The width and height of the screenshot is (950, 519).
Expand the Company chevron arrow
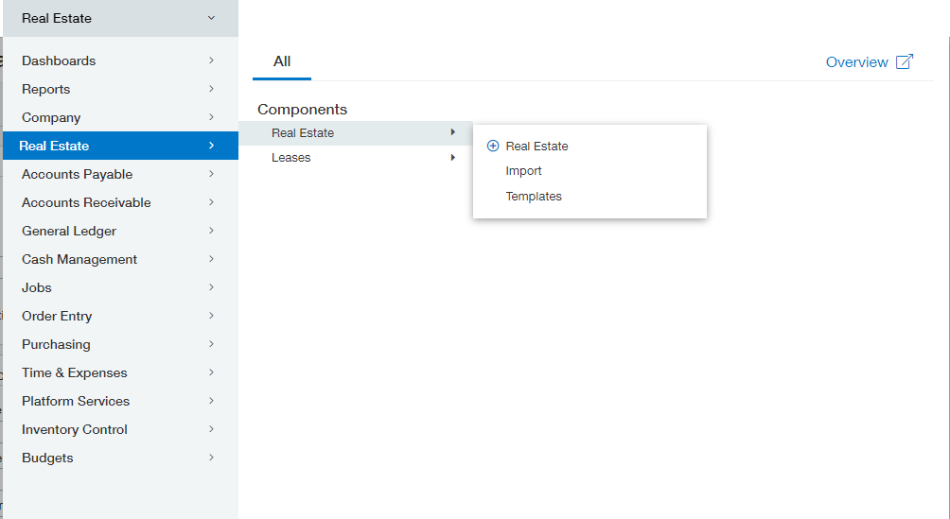211,117
